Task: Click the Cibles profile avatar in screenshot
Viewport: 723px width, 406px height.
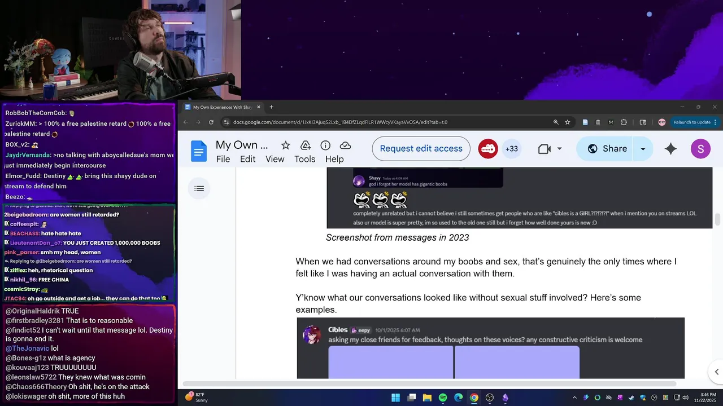Action: [x=312, y=335]
